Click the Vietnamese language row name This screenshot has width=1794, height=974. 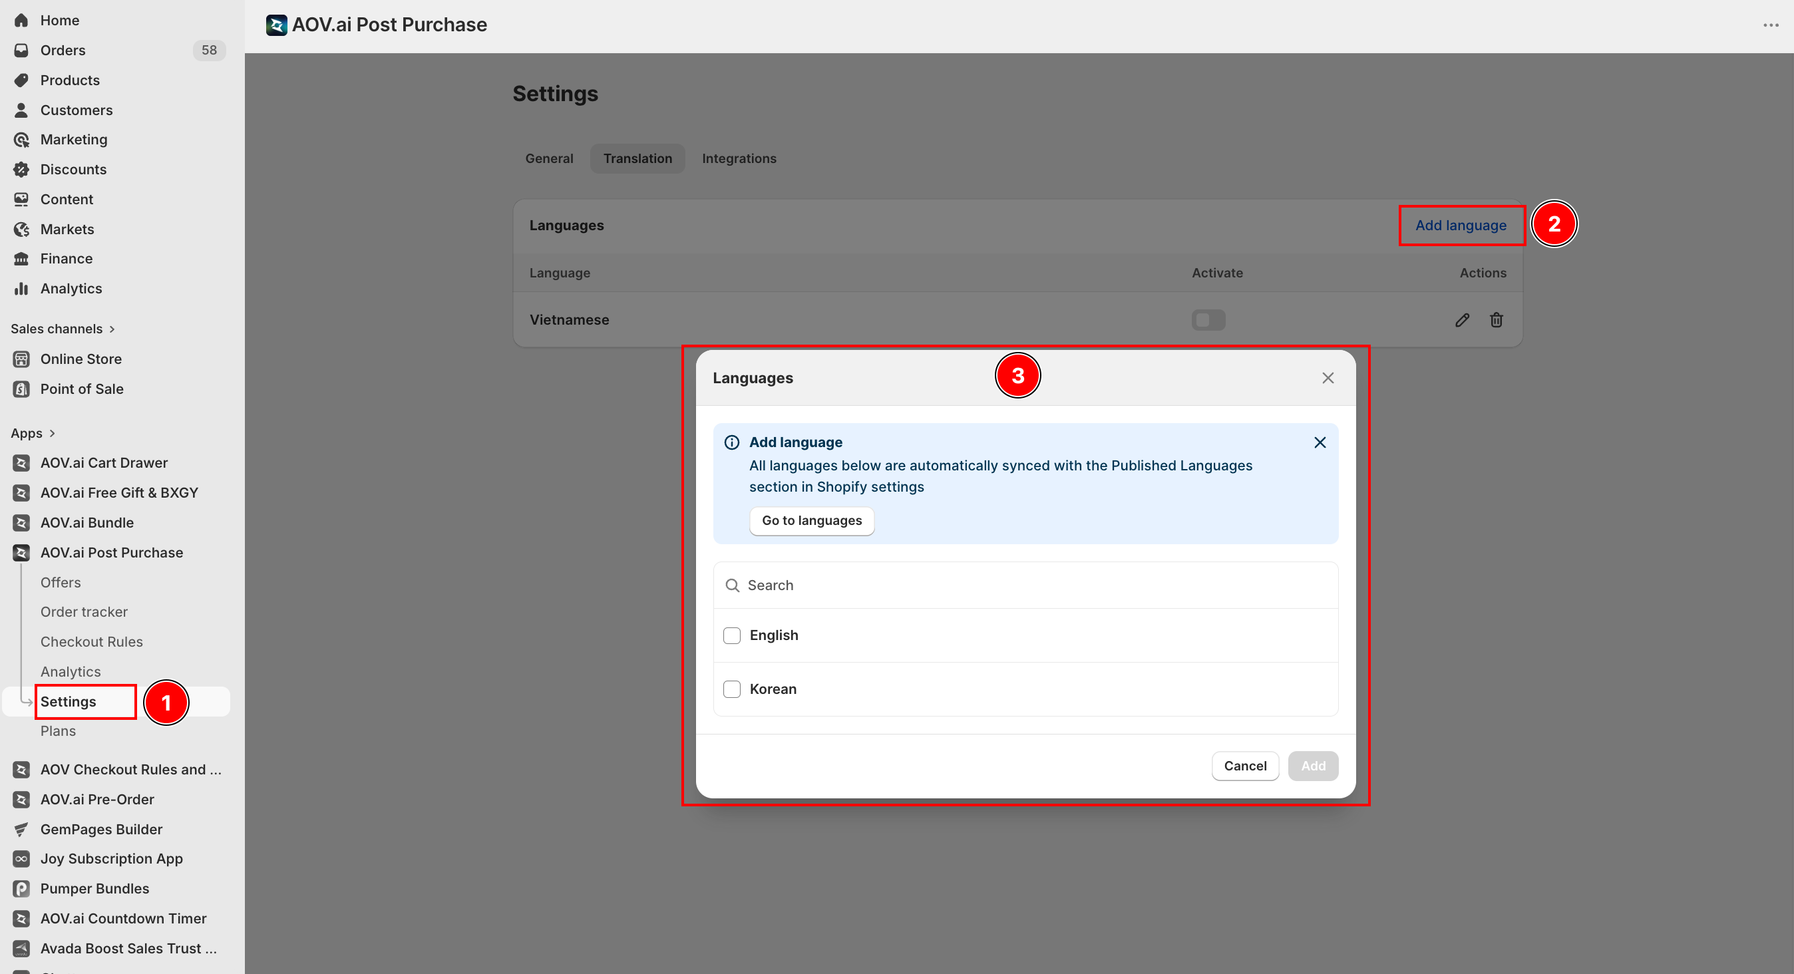point(569,320)
